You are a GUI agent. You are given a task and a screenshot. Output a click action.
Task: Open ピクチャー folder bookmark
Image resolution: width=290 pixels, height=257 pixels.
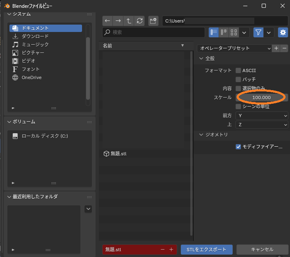[x=46, y=53]
